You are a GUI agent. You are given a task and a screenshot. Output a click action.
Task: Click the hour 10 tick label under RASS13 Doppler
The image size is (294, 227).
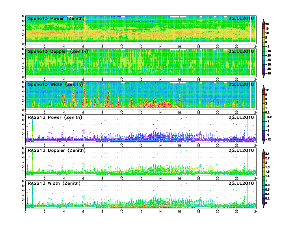pos(121,178)
